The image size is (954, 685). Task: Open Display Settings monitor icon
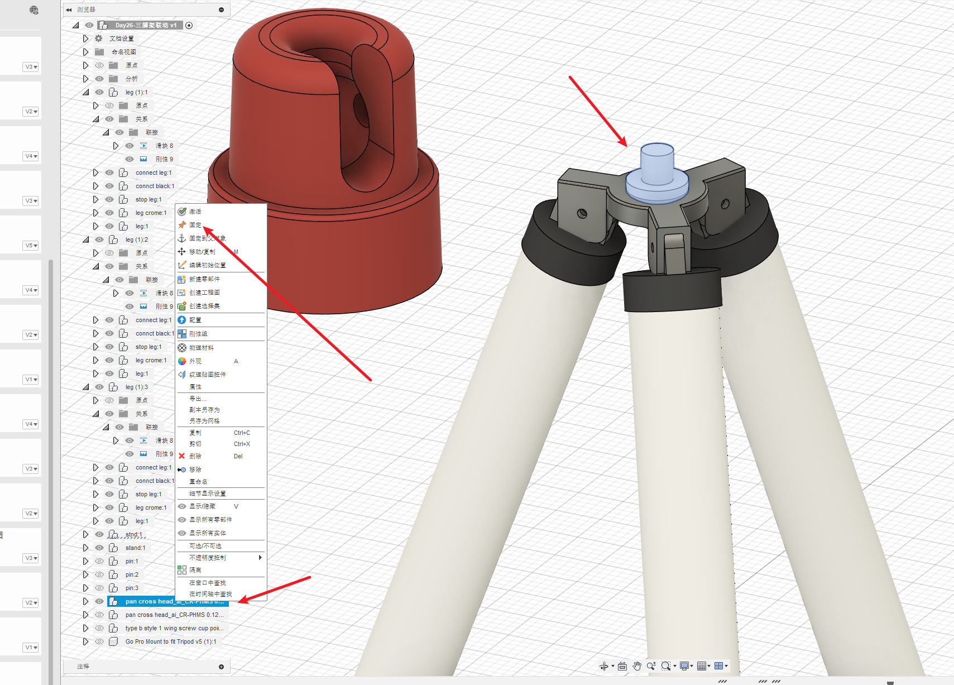[x=684, y=666]
